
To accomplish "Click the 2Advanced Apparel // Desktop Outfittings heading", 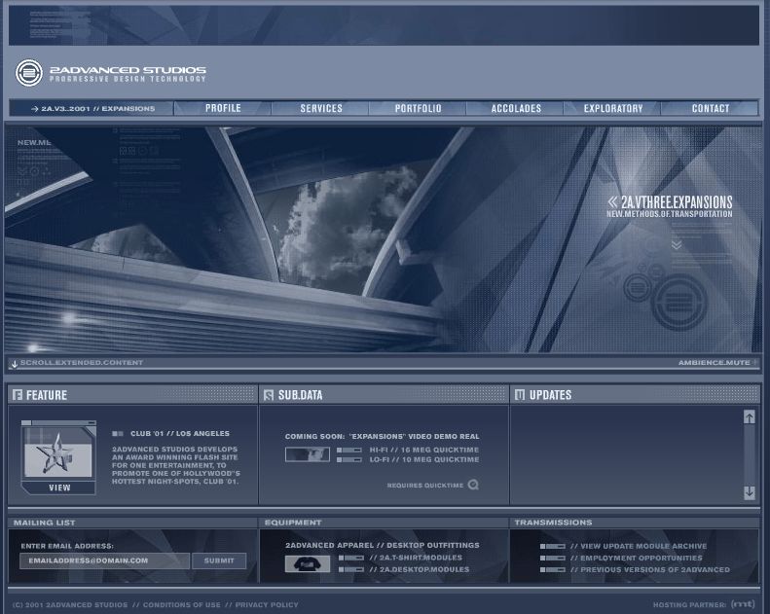I will 382,545.
